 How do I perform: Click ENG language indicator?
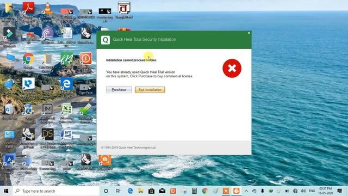click(312, 191)
